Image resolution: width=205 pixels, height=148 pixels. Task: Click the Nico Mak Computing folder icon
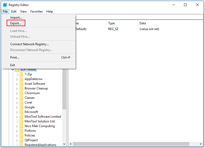[x=21, y=126]
